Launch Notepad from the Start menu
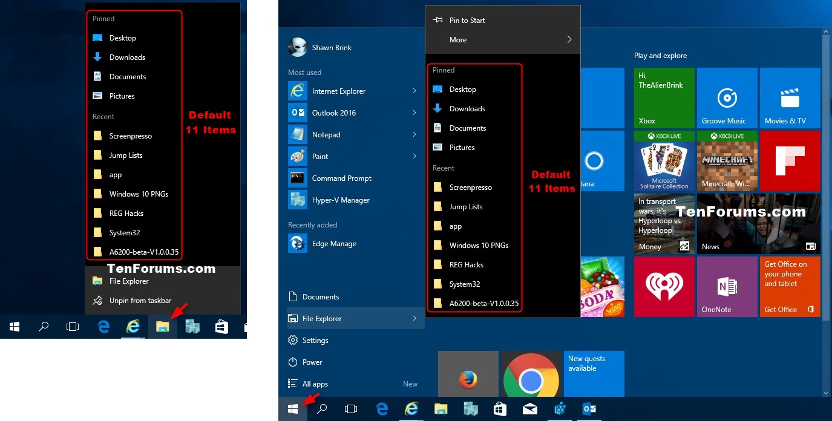 tap(327, 134)
